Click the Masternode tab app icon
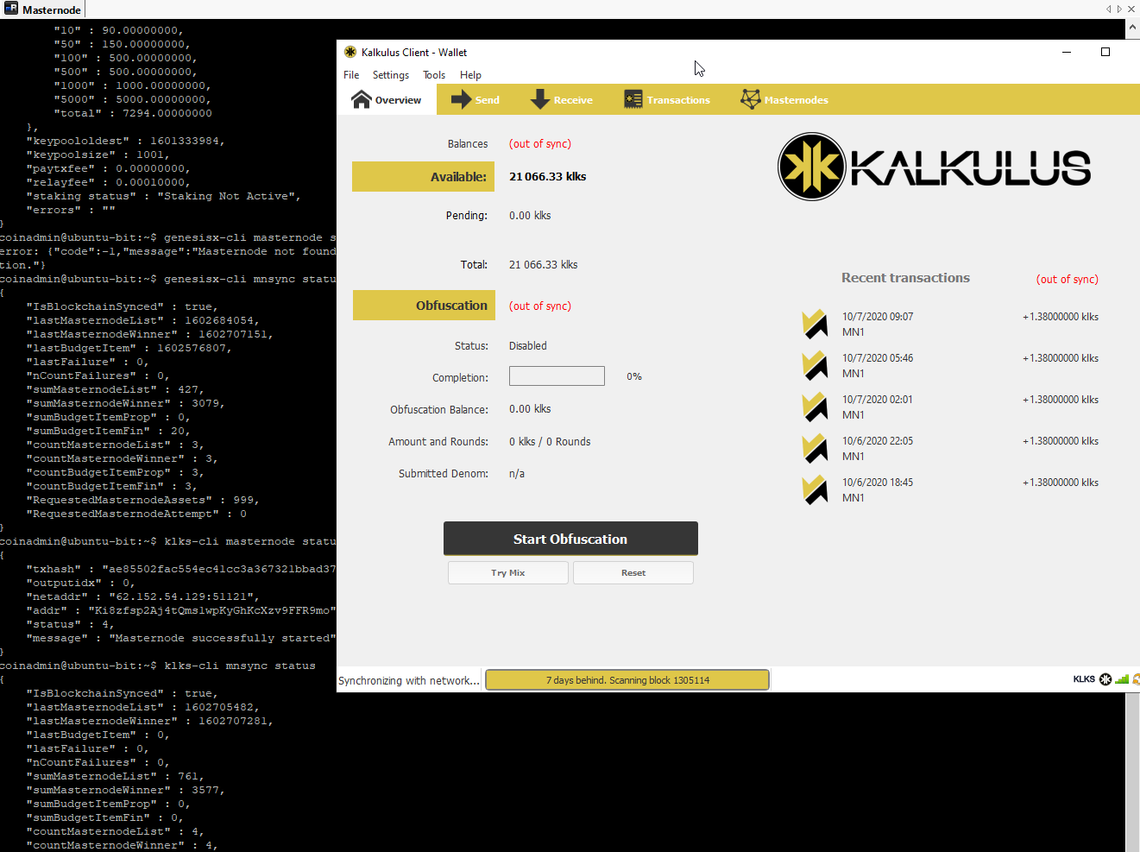The height and width of the screenshot is (852, 1140). point(11,9)
